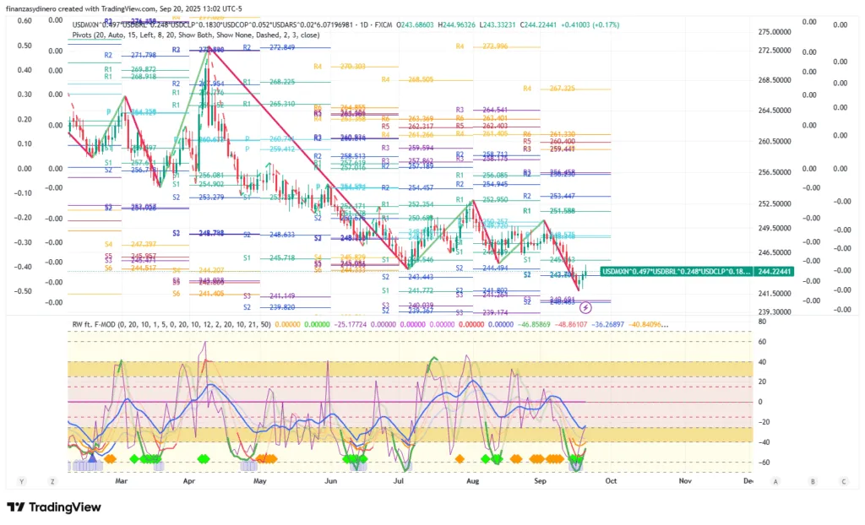Click the left scale label -0.50
The image size is (865, 525).
(23, 291)
